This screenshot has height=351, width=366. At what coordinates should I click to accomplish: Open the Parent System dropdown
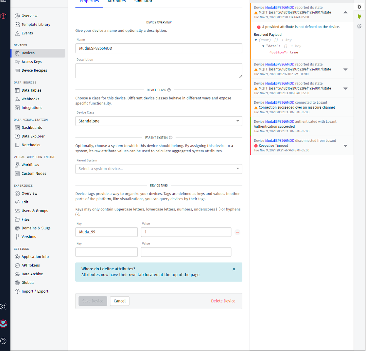(x=159, y=169)
